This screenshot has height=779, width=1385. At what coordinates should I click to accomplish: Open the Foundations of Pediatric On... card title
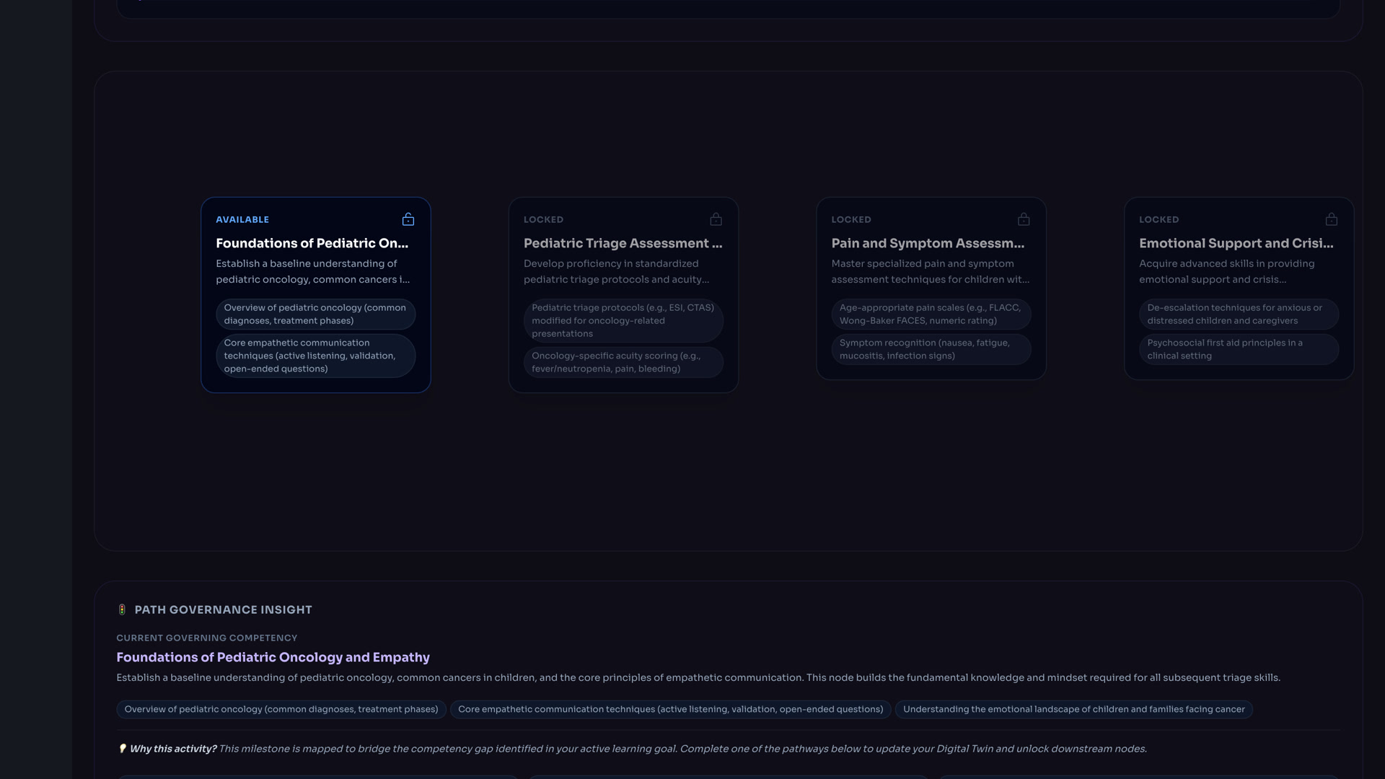(312, 243)
